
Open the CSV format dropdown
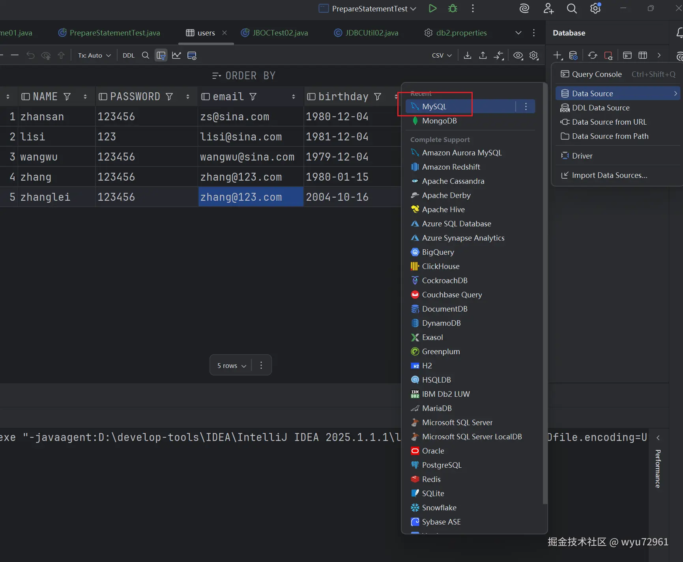tap(442, 56)
